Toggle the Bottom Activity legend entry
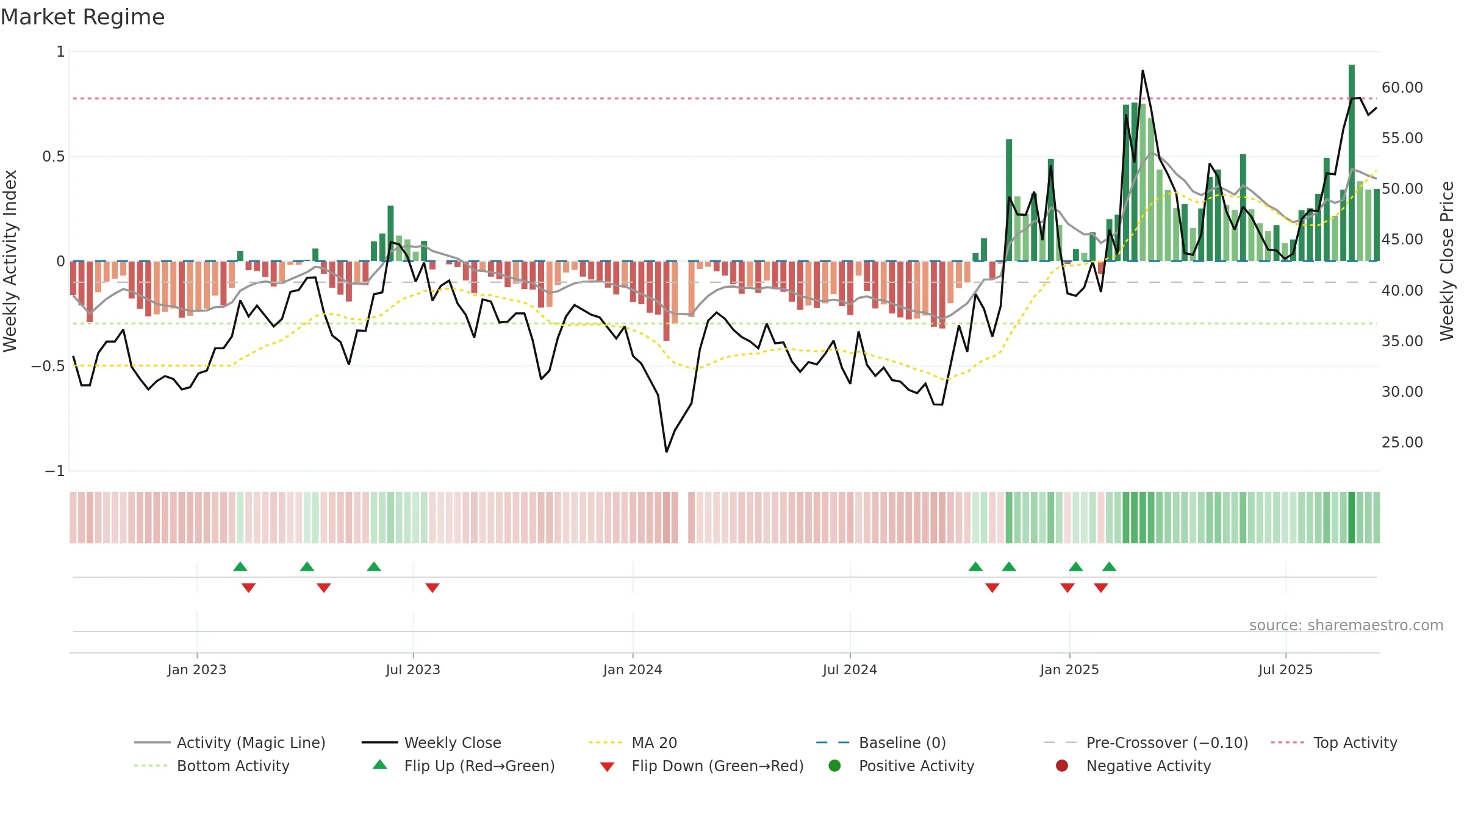The height and width of the screenshot is (823, 1464). (x=212, y=766)
